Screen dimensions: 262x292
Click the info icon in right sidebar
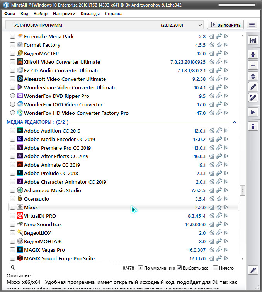click(253, 126)
